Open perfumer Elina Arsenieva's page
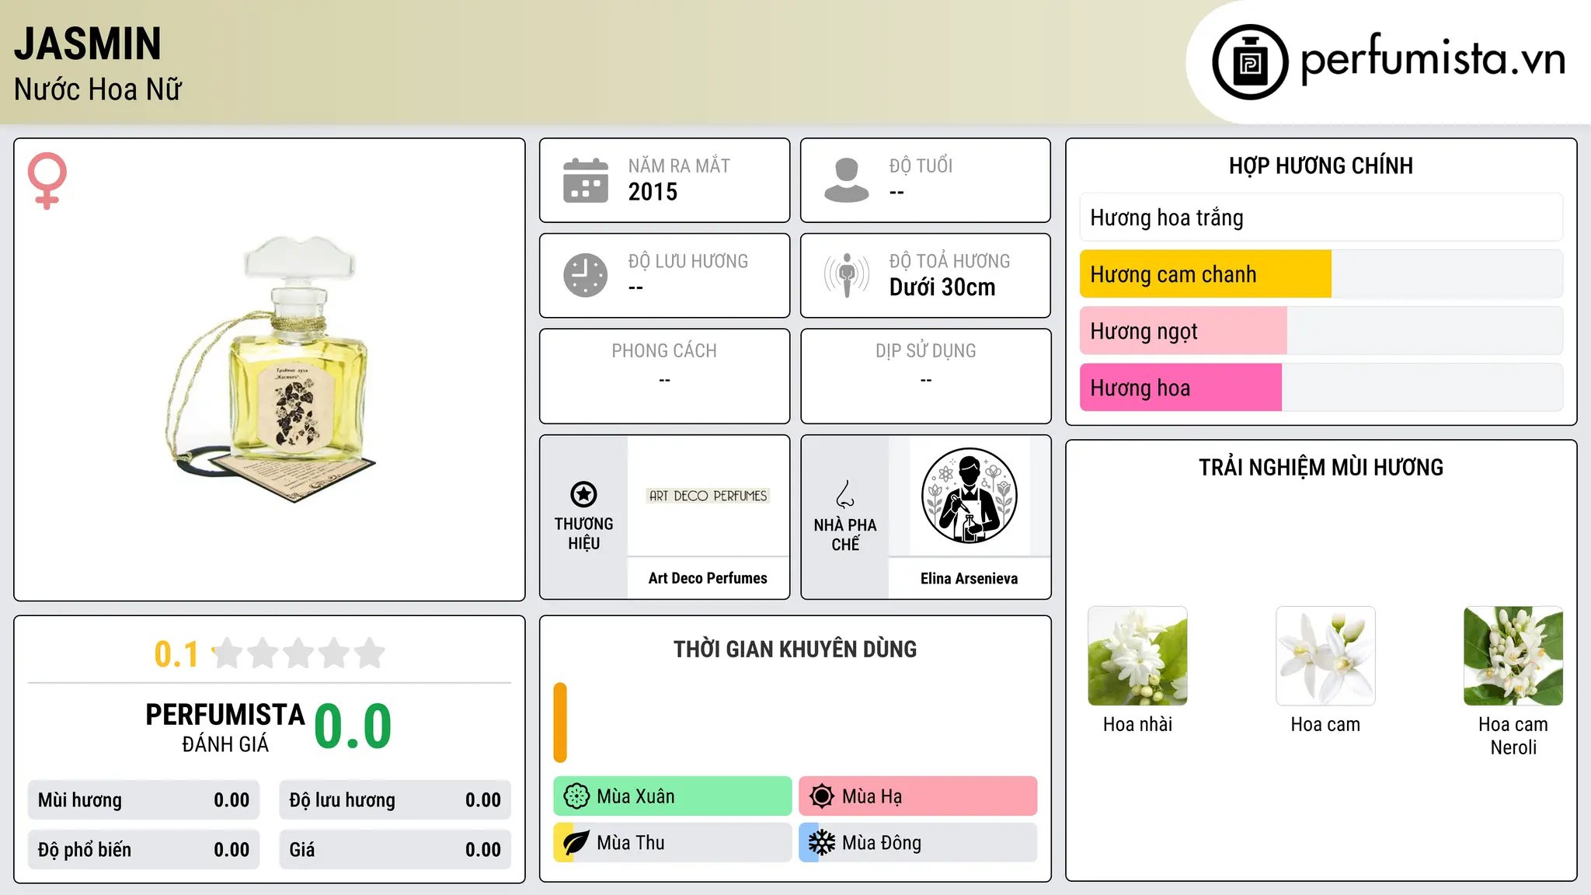Image resolution: width=1591 pixels, height=895 pixels. (969, 578)
